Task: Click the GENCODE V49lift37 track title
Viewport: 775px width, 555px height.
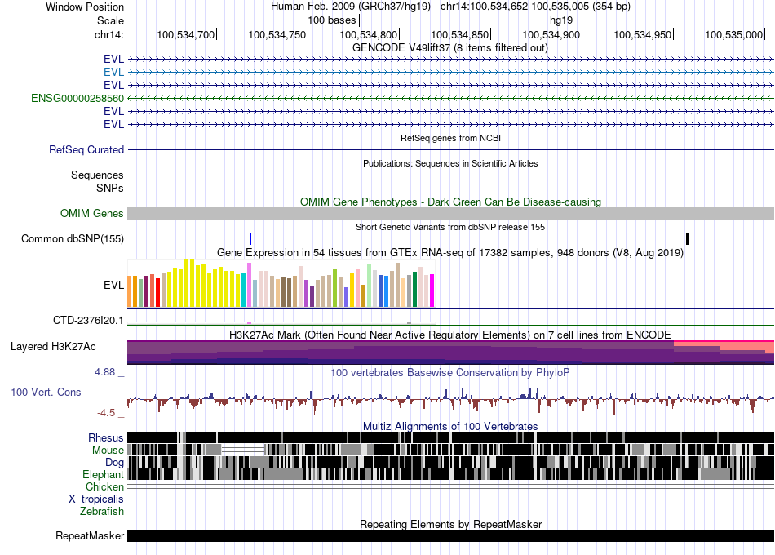Action: [449, 47]
